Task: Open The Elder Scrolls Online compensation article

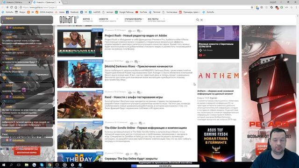Action: tap(146, 128)
